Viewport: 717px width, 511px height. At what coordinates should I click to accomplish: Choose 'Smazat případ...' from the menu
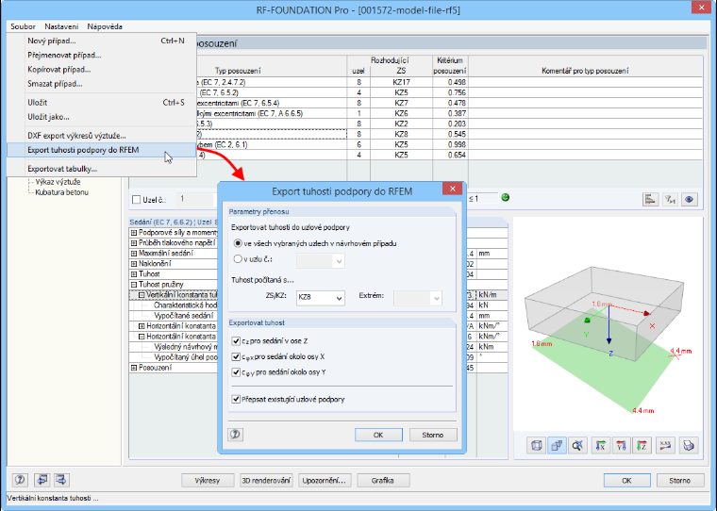click(x=102, y=84)
